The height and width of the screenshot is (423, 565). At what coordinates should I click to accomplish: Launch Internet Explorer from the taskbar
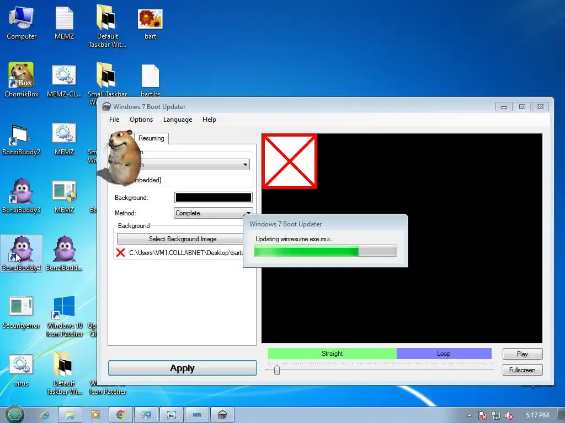(45, 415)
